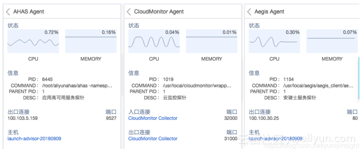This screenshot has height=153, width=363.
Task: Select port value 9527
Action: tap(111, 118)
